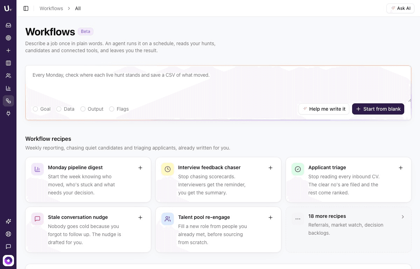The image size is (420, 269).
Task: Open the Interview feedback chaser recipe title
Action: click(209, 167)
